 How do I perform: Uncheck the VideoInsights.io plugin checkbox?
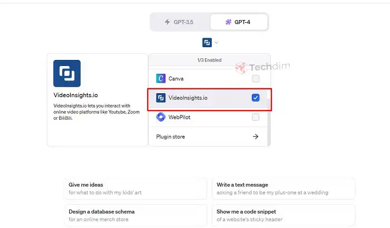(x=255, y=98)
